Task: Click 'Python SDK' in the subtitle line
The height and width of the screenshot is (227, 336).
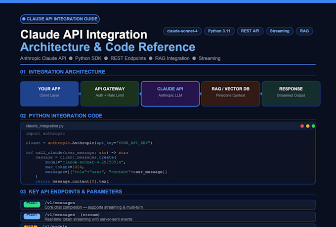Action: pyautogui.click(x=88, y=58)
